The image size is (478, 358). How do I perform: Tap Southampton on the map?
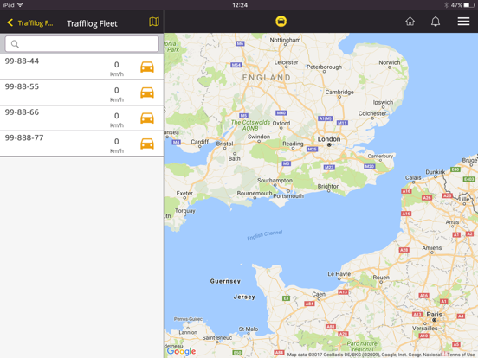[x=275, y=181]
